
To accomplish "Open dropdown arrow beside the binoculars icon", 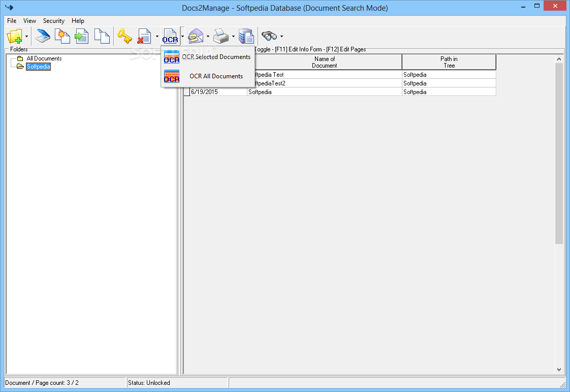I will click(x=282, y=37).
